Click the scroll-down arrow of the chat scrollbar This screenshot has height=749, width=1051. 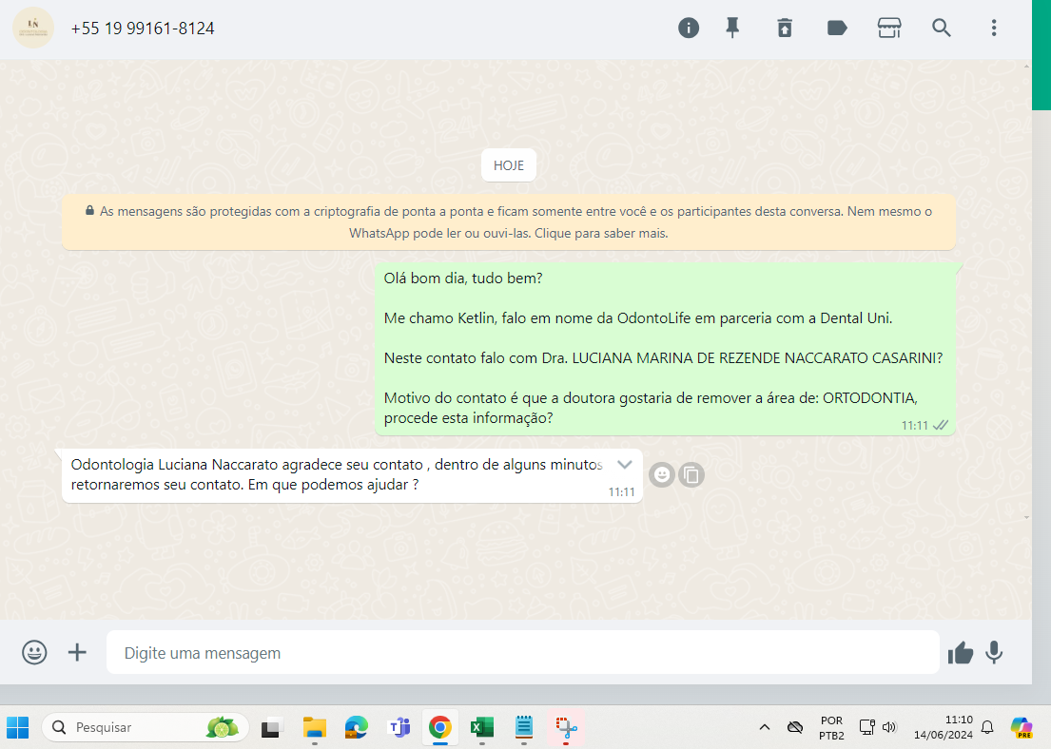(1027, 517)
